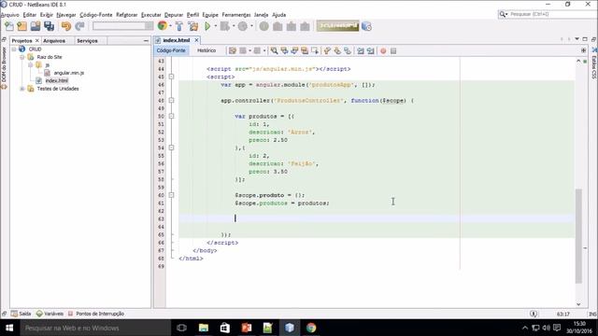Toggle Highlight Search in editor toolbar
Screen dimensions: 598x336
305,50
